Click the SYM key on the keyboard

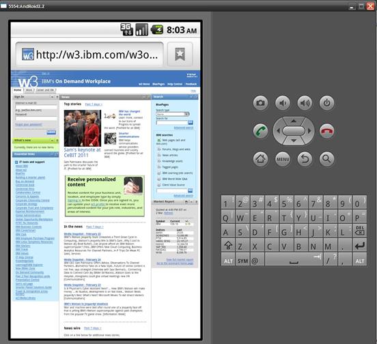[x=242, y=259]
